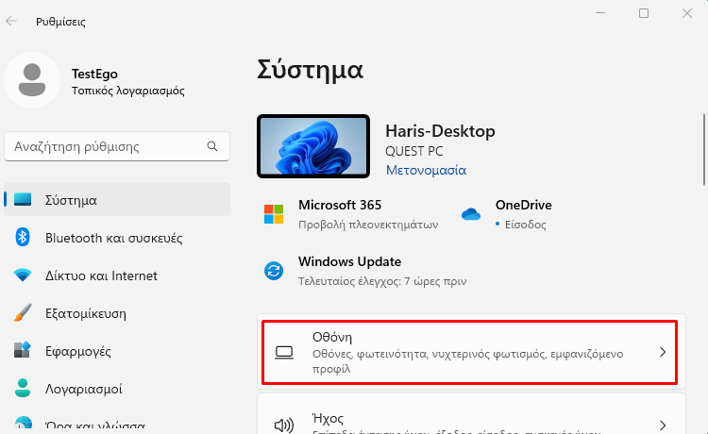Navigate to Εφαρμογές settings
This screenshot has height=434, width=708.
click(117, 351)
